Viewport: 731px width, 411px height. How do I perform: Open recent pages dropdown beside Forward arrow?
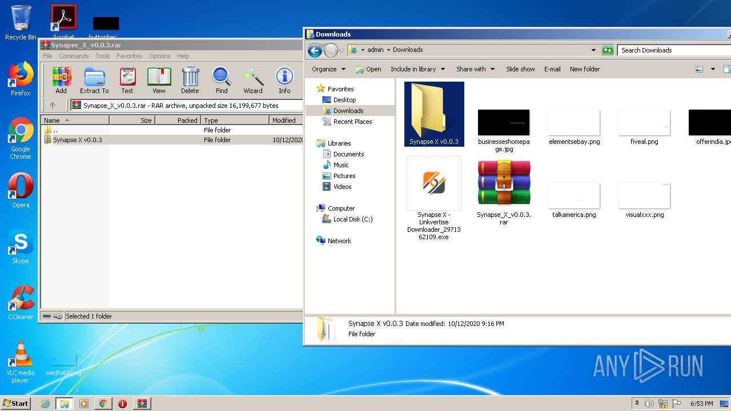342,51
